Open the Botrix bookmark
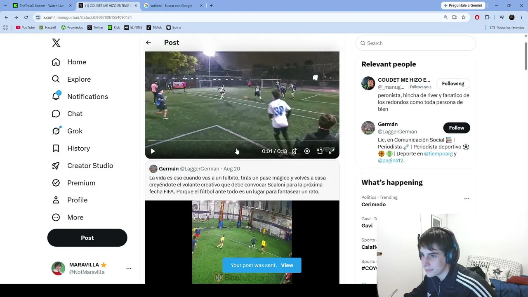 click(x=174, y=28)
